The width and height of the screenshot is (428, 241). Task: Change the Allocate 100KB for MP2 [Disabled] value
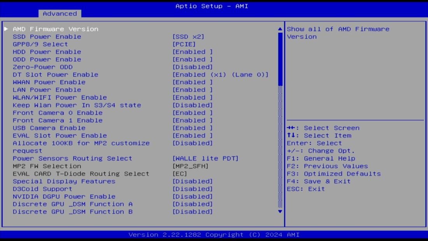(192, 143)
